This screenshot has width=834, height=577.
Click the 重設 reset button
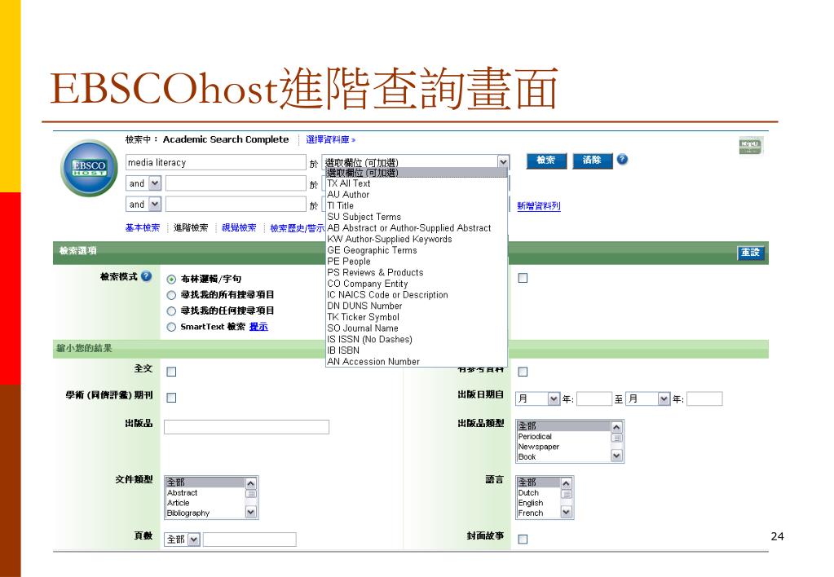tap(751, 253)
